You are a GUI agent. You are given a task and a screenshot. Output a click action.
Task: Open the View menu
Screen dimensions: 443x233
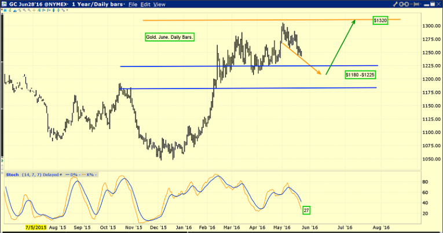158,3
